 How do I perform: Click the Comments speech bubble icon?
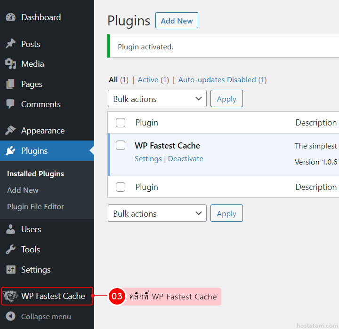pos(10,104)
